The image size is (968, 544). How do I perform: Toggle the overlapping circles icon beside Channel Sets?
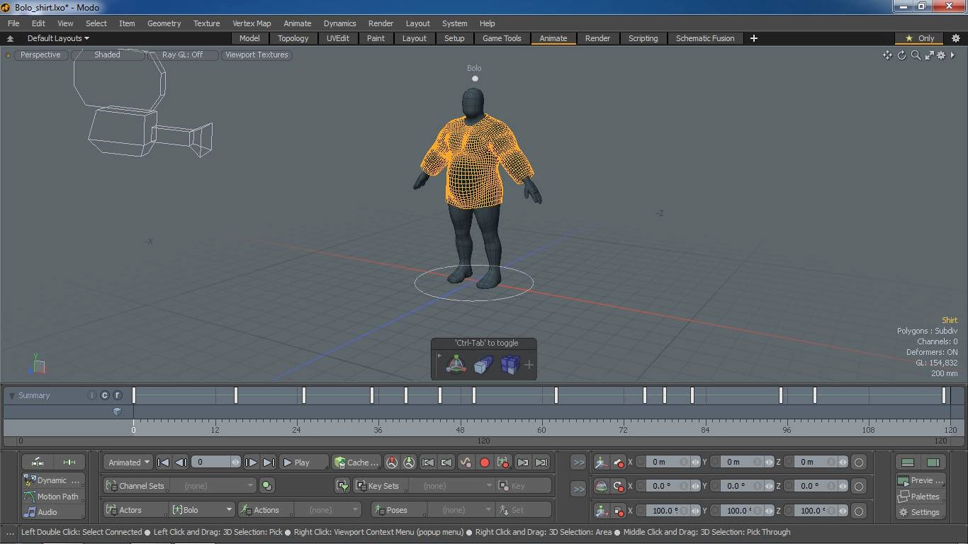point(266,486)
